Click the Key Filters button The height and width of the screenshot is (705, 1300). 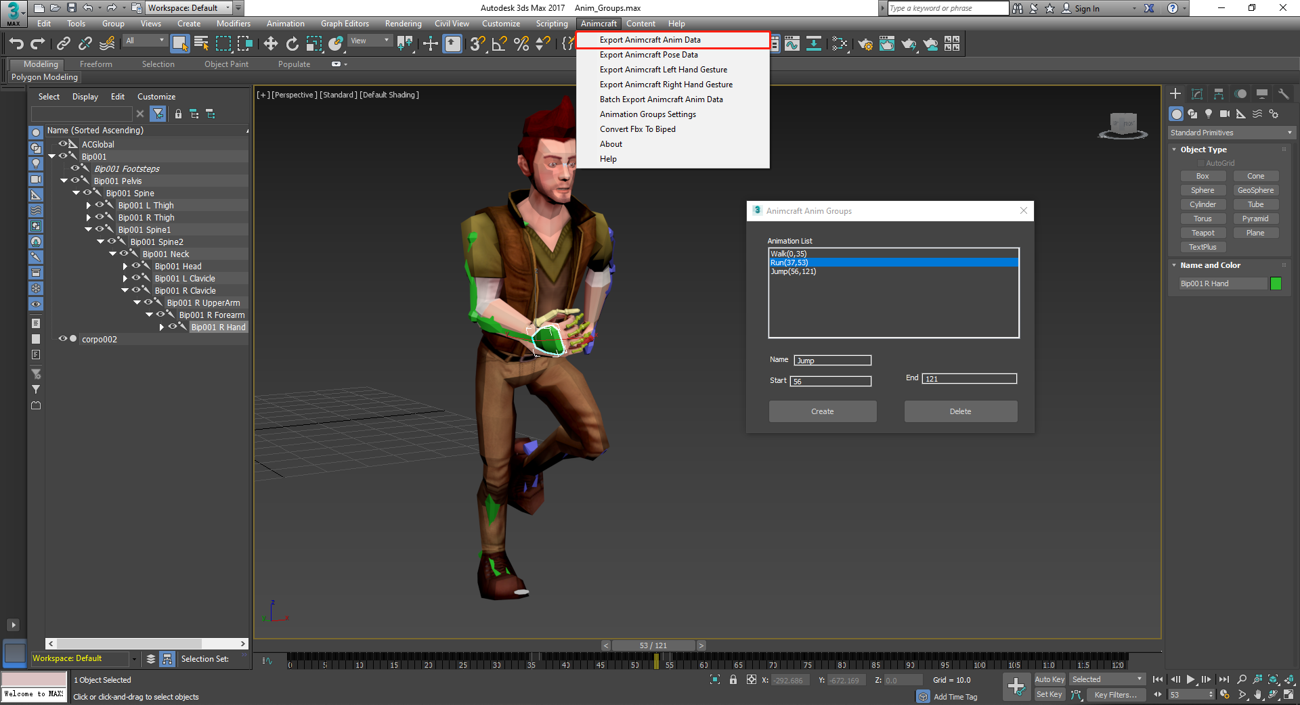pos(1115,695)
